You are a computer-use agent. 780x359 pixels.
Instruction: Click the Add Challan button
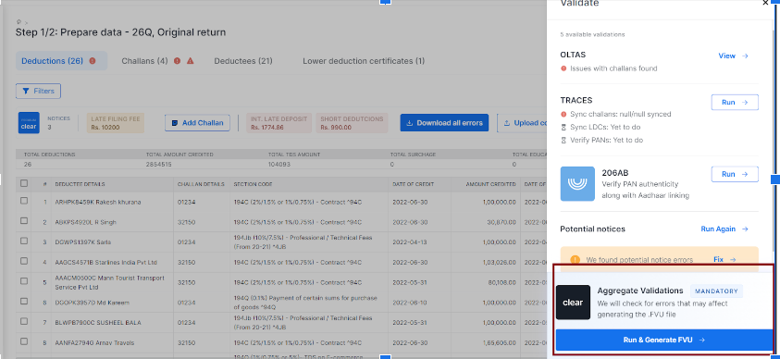click(x=197, y=123)
